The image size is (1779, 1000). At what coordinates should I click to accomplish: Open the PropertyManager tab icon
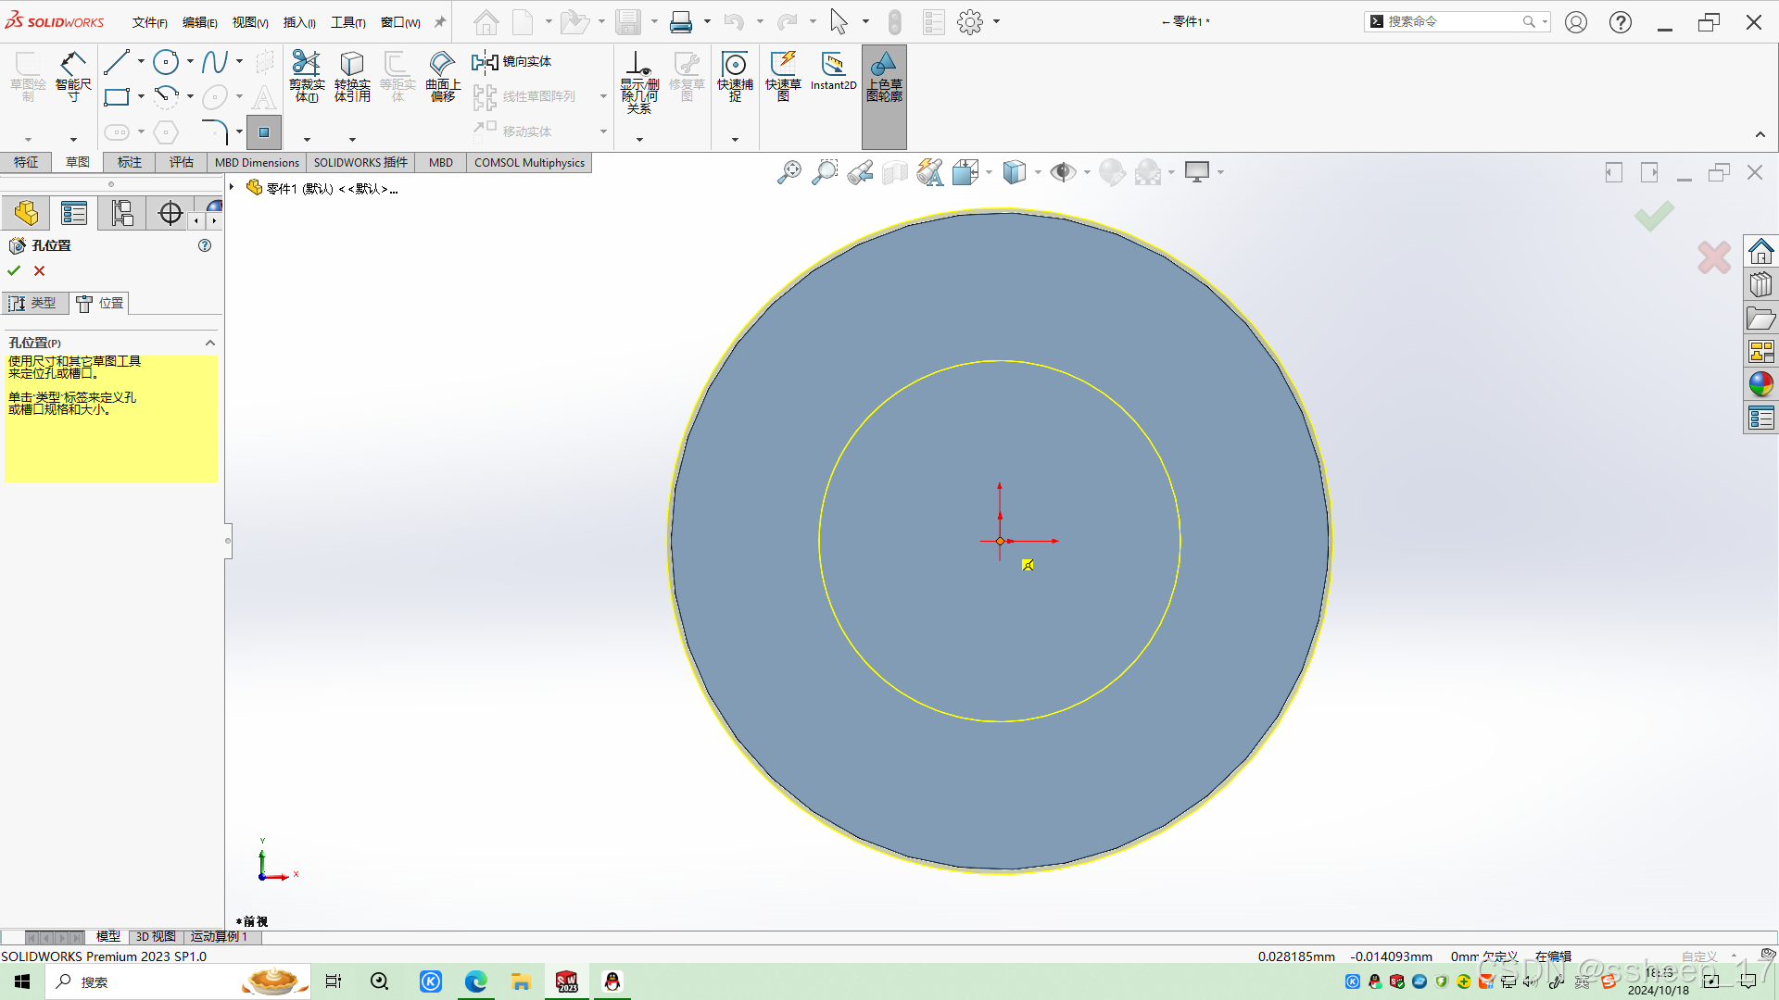tap(73, 214)
